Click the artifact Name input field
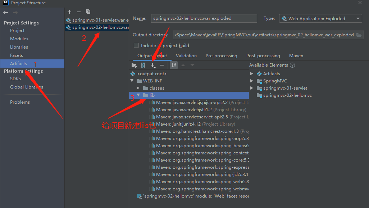This screenshot has width=369, height=208. point(204,18)
